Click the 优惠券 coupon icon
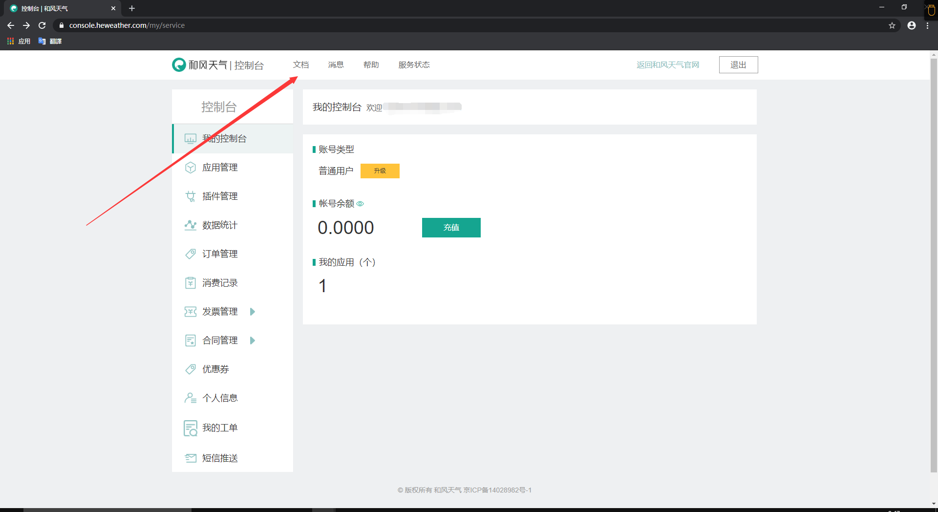The height and width of the screenshot is (512, 938). tap(191, 369)
